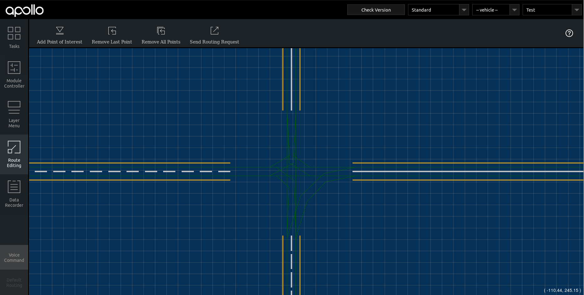Screen dimensions: 584x295
Task: Open the Data Recorder panel
Action: [x=14, y=194]
